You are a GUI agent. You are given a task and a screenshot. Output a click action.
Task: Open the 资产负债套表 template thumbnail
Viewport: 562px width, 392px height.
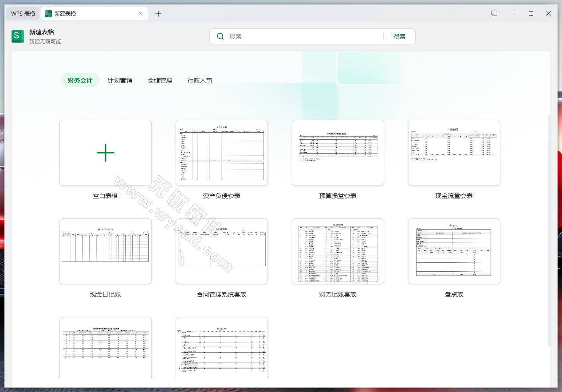click(x=222, y=153)
